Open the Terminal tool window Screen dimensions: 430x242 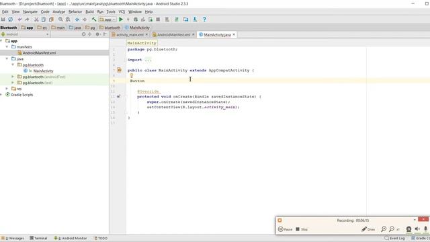click(38, 238)
